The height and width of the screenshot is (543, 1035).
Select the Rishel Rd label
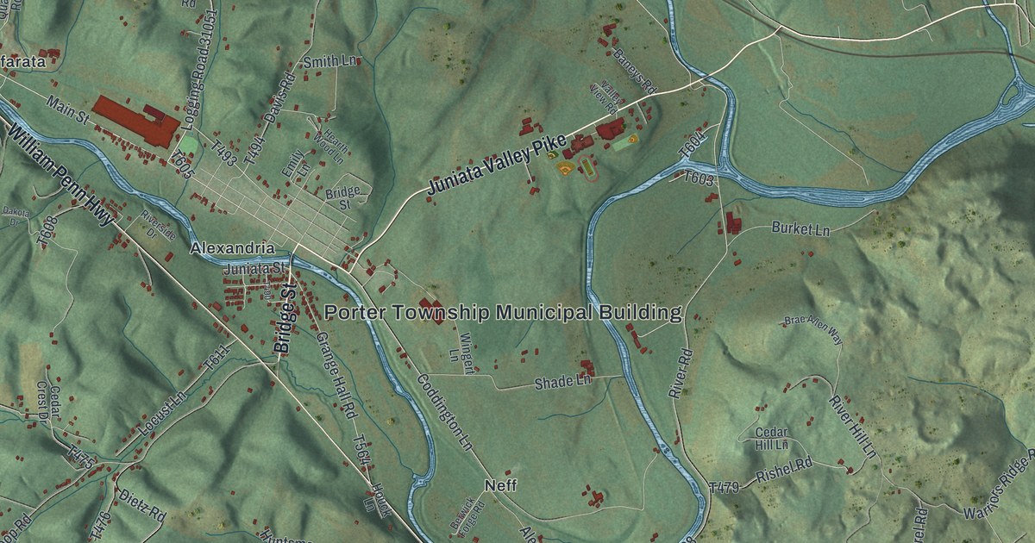[785, 471]
